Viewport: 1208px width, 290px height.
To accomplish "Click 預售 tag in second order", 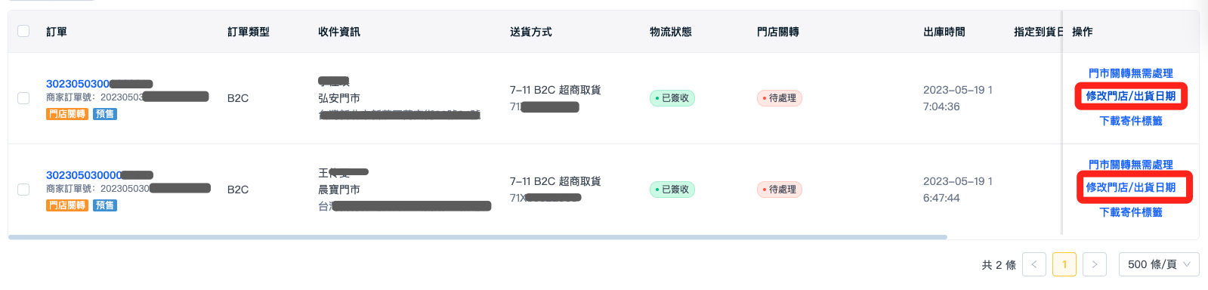I will click(105, 205).
